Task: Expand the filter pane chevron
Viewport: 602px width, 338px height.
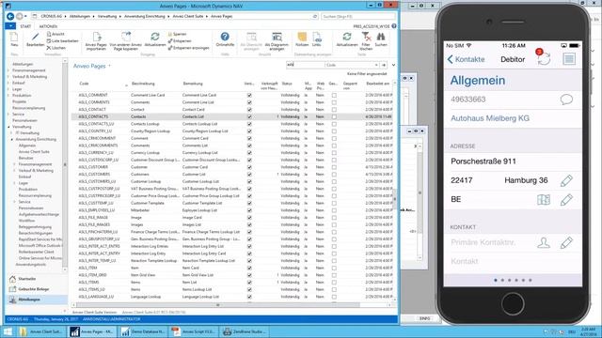Action: coord(393,65)
